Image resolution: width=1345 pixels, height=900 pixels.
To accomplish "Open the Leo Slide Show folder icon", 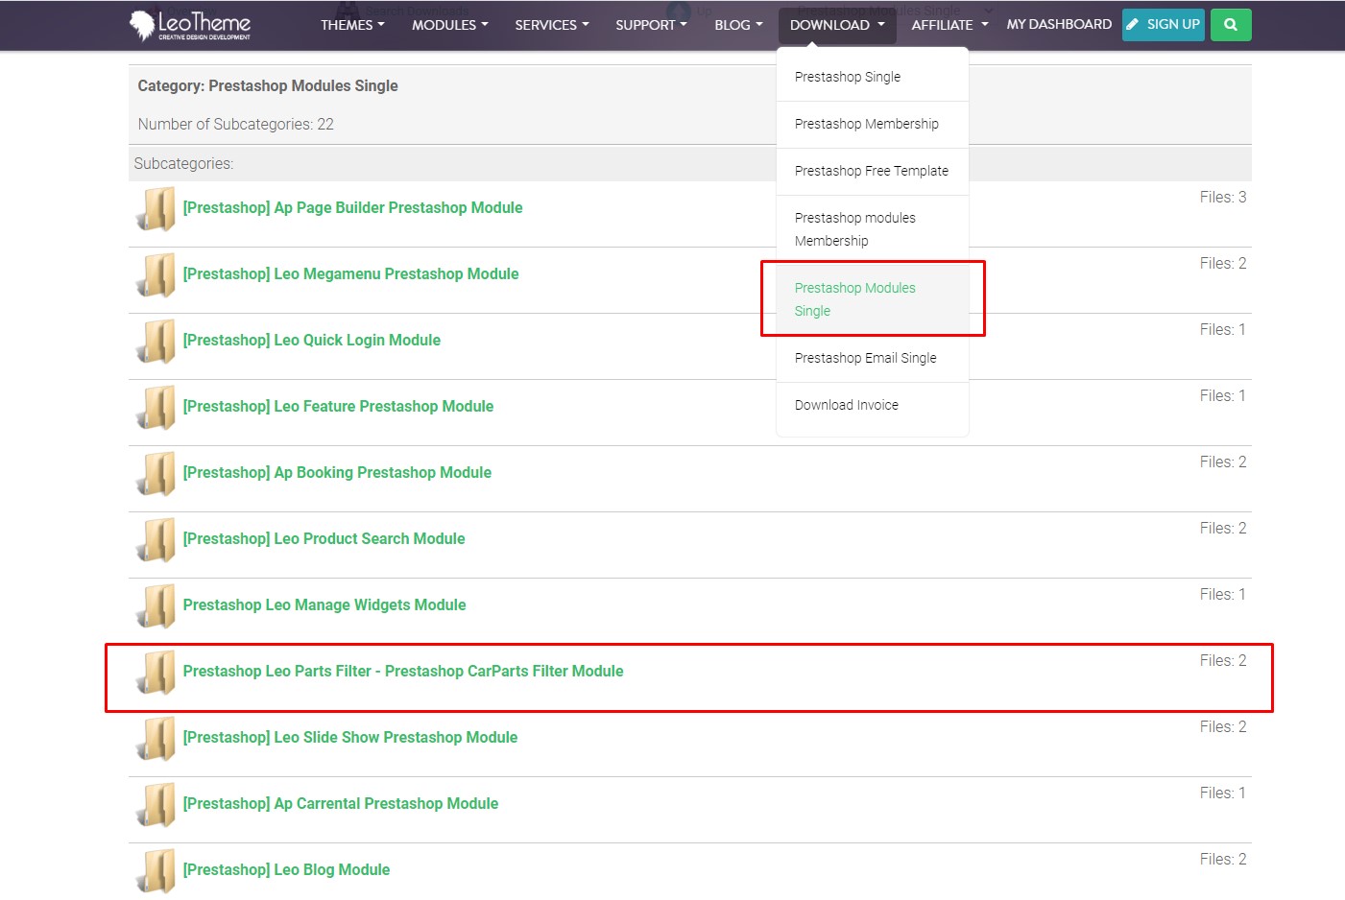I will coord(156,739).
